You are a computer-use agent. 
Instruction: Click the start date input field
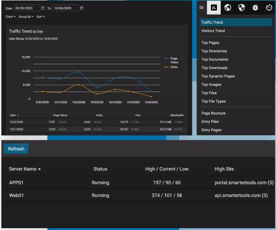(27, 8)
